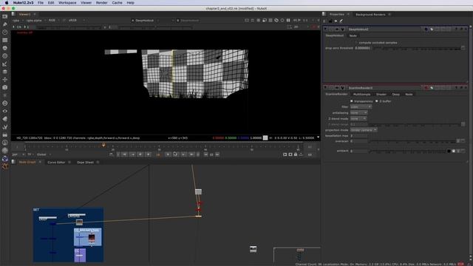Open the sRGB viewer colorspace dropdown
The image size is (473, 266).
[x=76, y=21]
